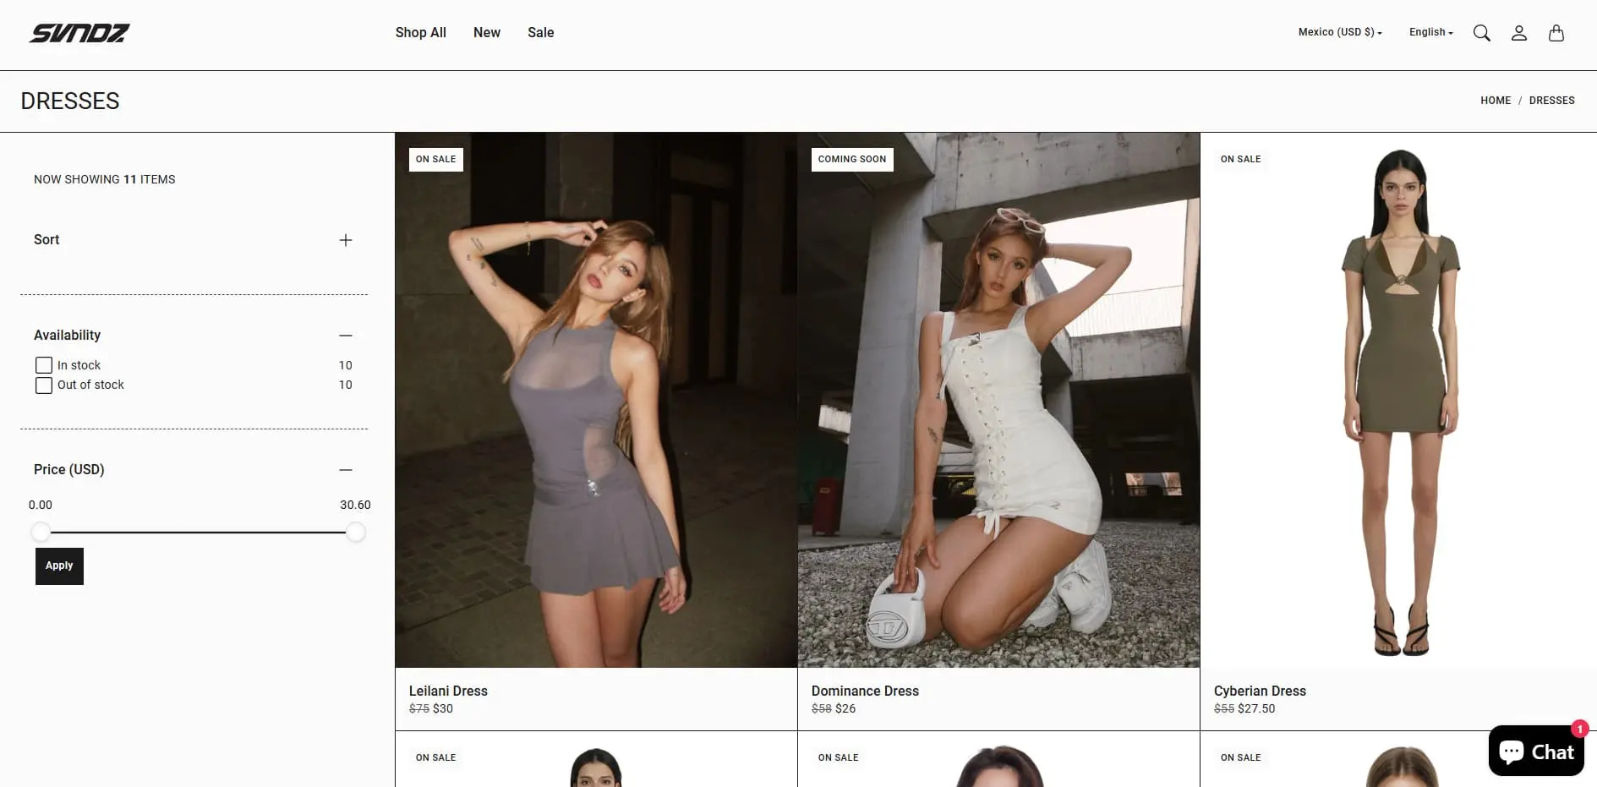1597x787 pixels.
Task: Open the Dominance Dress product image
Action: [x=998, y=400]
